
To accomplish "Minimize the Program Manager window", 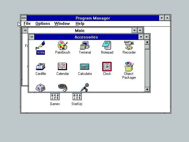I will point(162,18).
